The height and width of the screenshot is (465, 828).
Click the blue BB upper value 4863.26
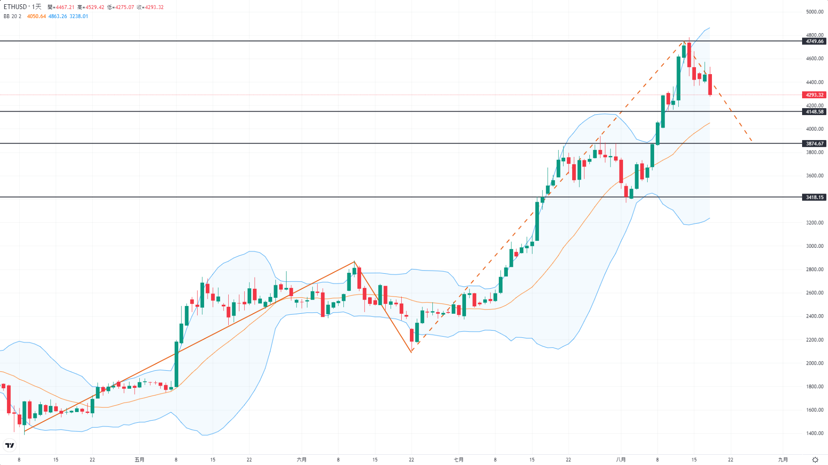[57, 16]
